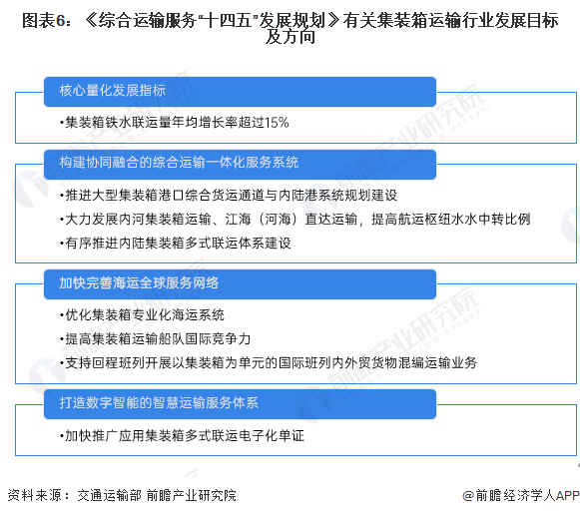The width and height of the screenshot is (580, 516).
Task: Click the 支持回程班列开展 bullet line
Action: pos(269,363)
